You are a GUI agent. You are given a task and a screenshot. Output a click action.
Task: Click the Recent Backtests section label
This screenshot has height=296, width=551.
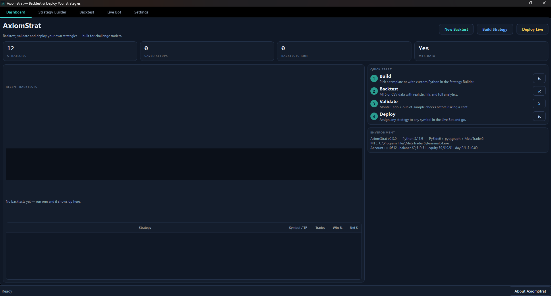pos(22,87)
